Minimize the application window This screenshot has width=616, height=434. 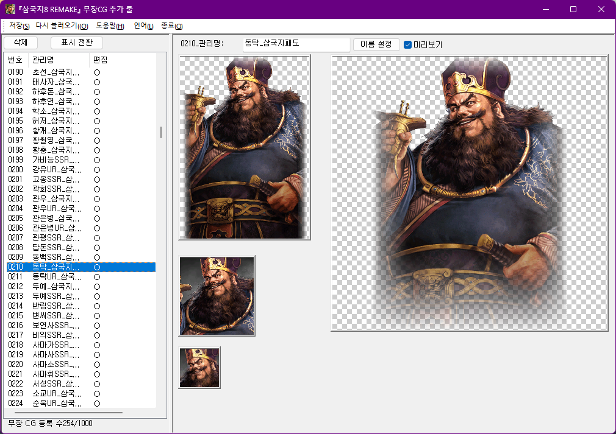coord(546,9)
